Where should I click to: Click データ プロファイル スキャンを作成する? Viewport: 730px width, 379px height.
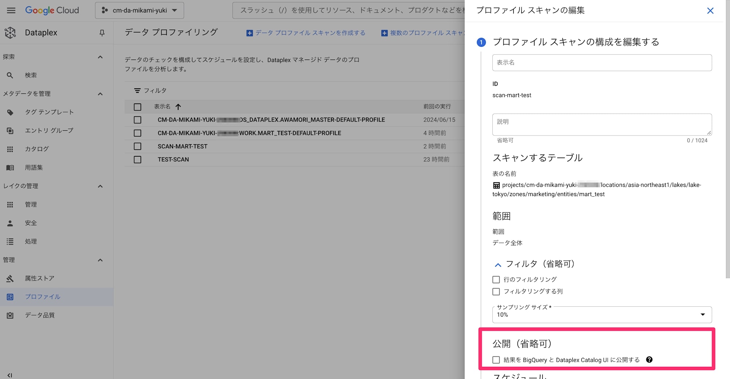(306, 33)
